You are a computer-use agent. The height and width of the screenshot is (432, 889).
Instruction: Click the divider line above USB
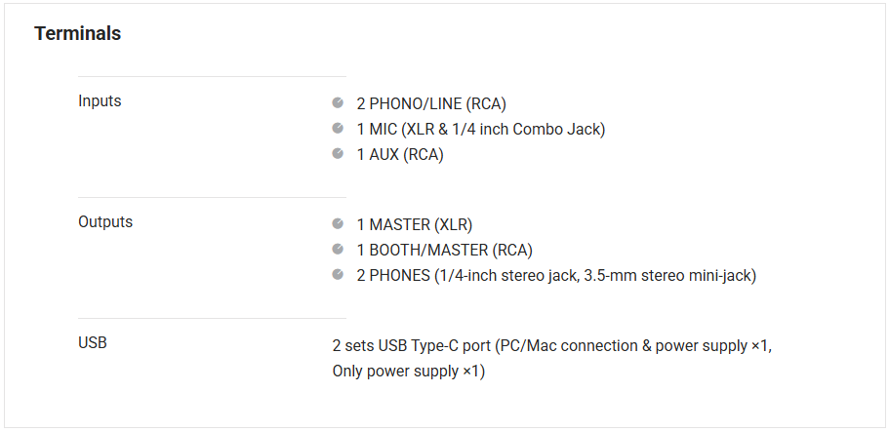(212, 318)
